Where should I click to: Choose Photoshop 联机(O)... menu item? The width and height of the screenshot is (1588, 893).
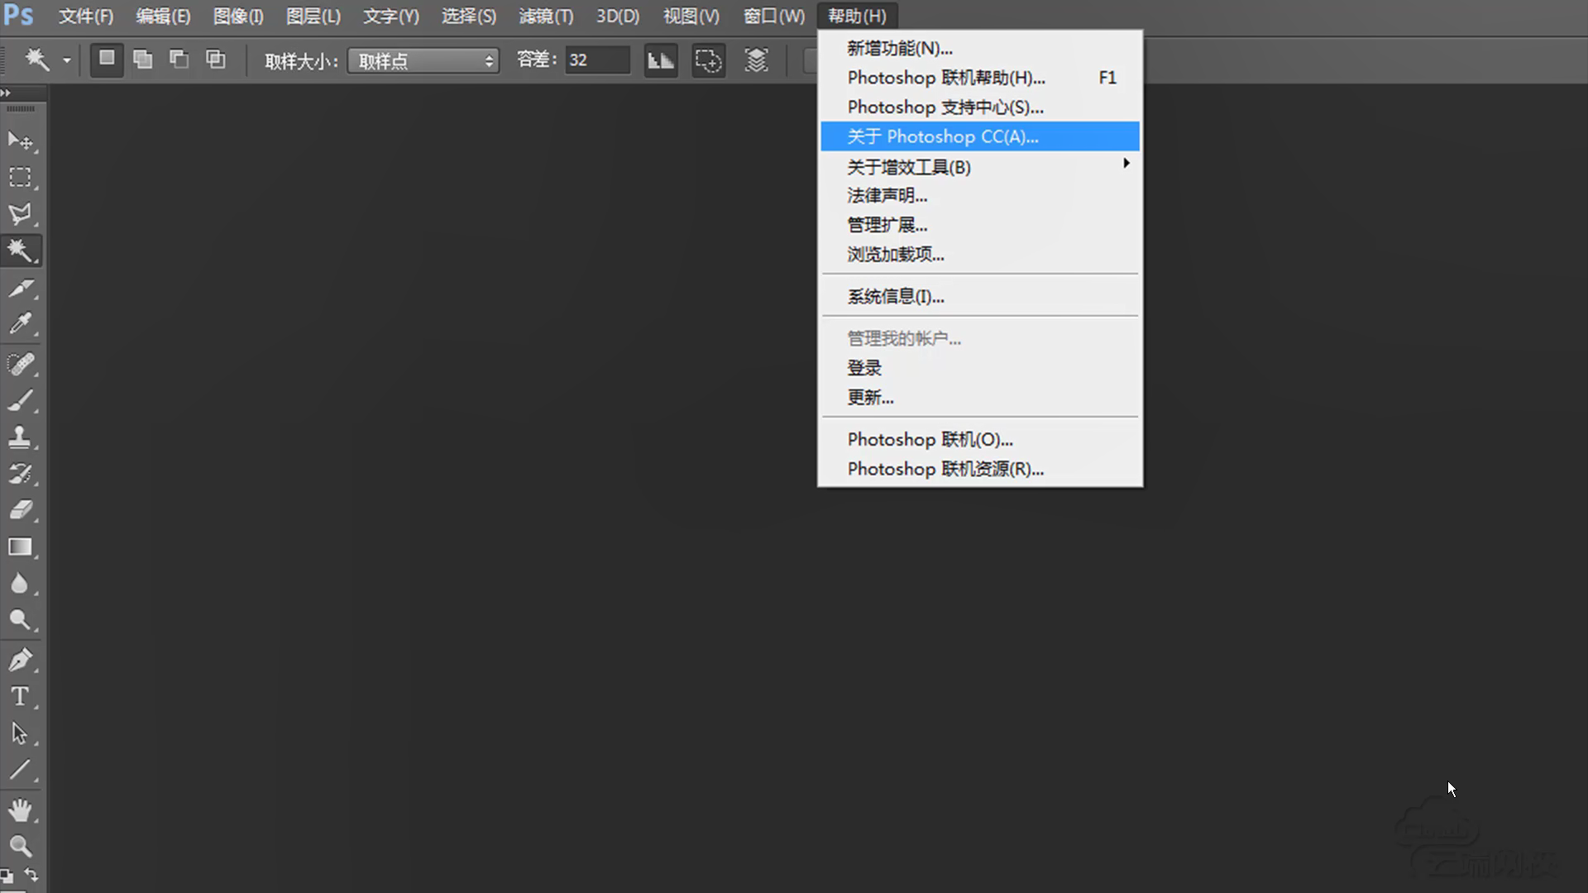click(x=980, y=439)
